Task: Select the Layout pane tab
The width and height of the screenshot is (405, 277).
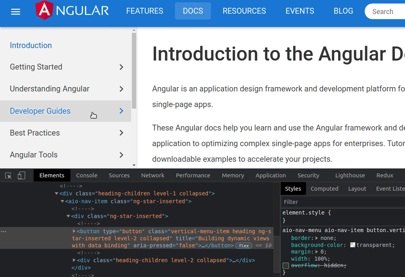Action: tap(357, 189)
